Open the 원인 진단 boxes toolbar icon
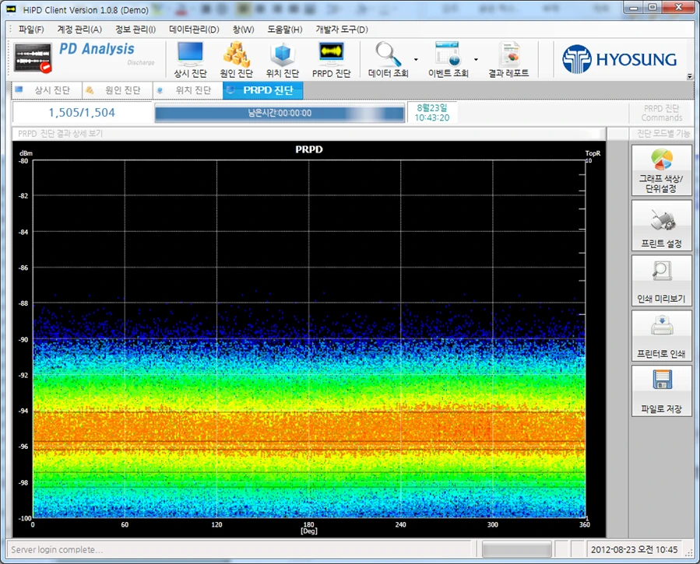Image resolution: width=700 pixels, height=564 pixels. click(x=237, y=59)
